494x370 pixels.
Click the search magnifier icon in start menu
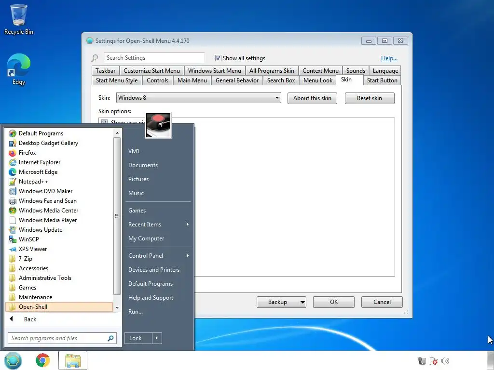[110, 338]
